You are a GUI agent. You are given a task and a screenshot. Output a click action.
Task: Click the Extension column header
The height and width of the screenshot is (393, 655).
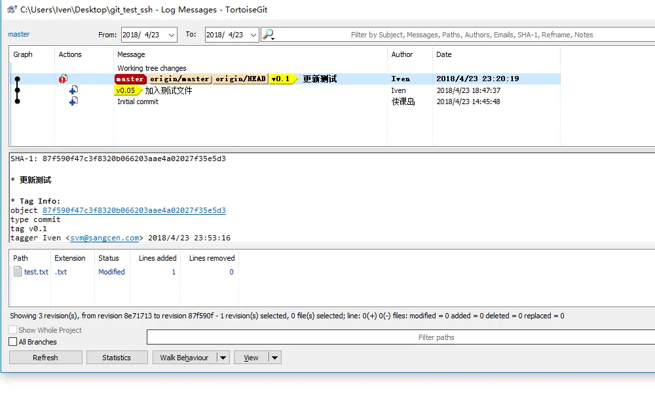[x=70, y=258]
